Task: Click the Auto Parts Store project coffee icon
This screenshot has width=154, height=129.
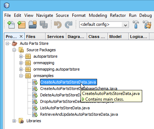Action: point(14,43)
